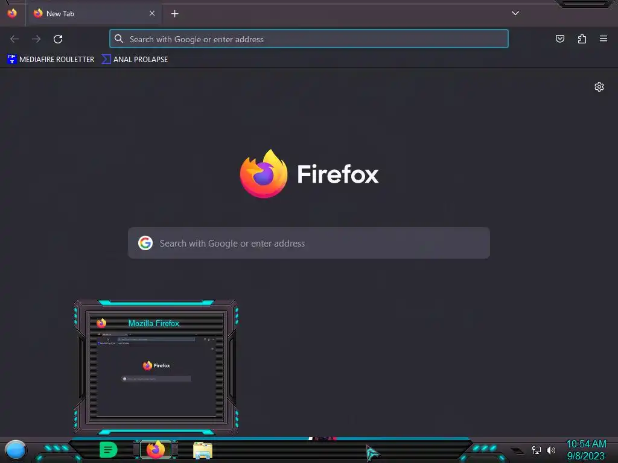Viewport: 618px width, 463px height.
Task: Open the Firefox application hamburger menu
Action: (x=604, y=39)
